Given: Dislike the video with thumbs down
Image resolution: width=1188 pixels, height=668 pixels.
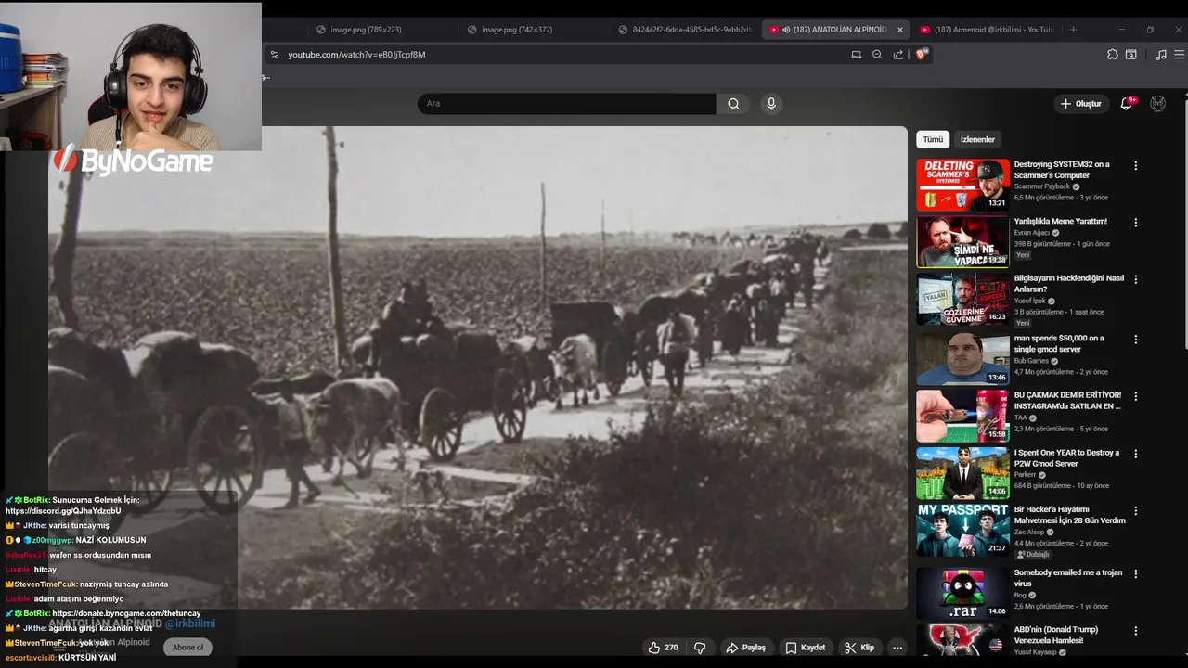Looking at the screenshot, I should pos(701,648).
